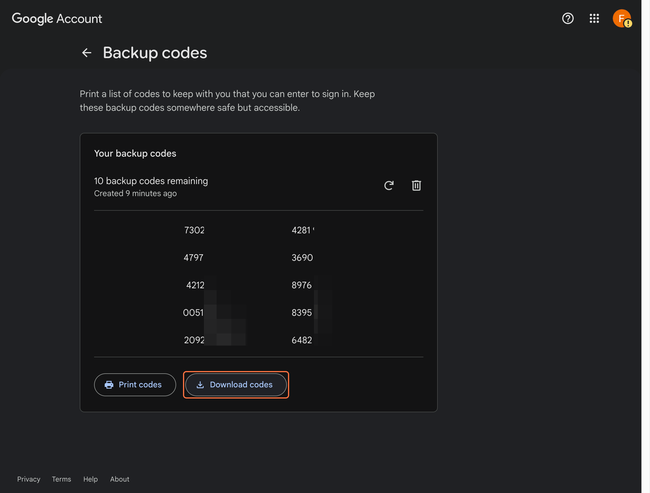Click the Print codes button
650x493 pixels.
135,385
